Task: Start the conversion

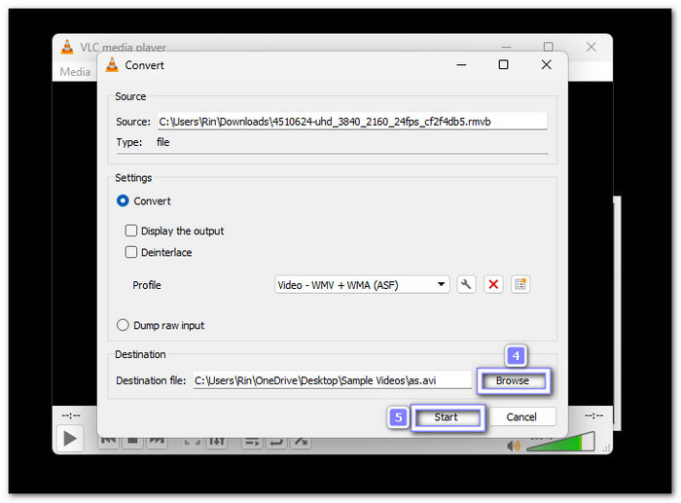Action: coord(447,417)
